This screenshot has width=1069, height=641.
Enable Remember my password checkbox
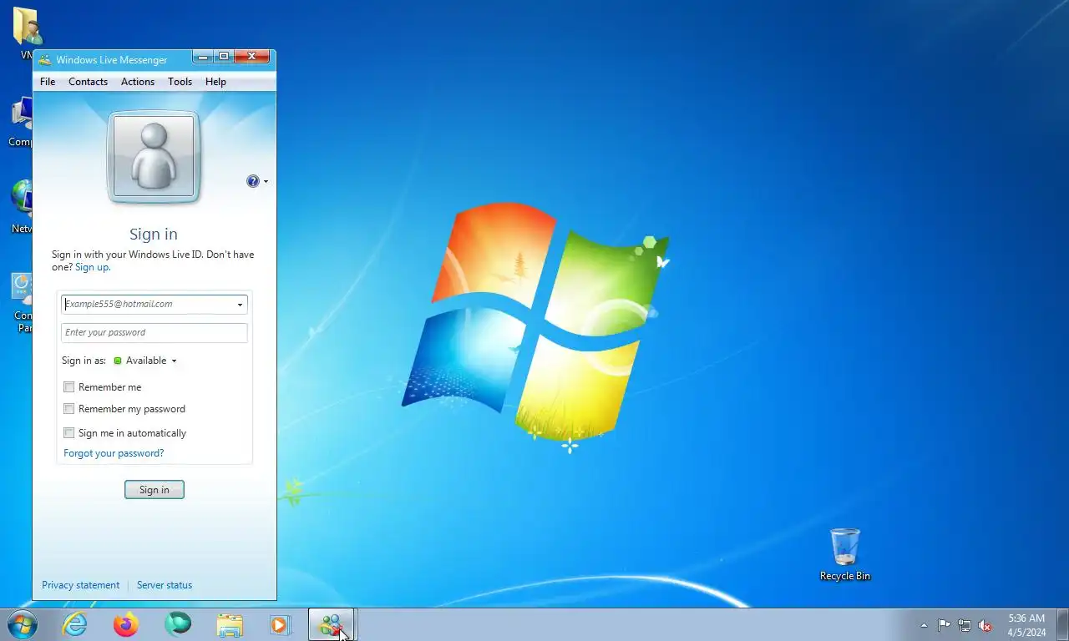(69, 409)
